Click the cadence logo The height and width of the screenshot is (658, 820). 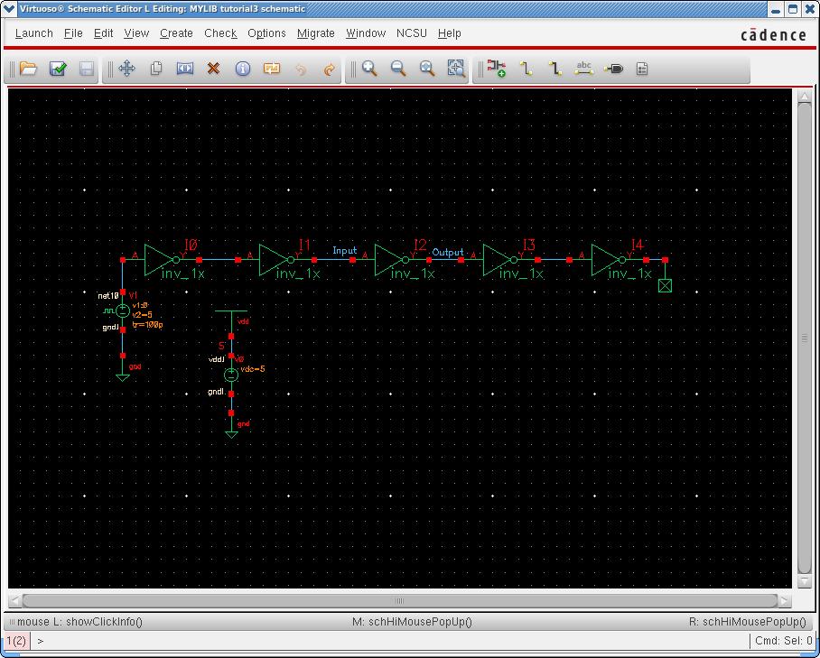point(773,34)
